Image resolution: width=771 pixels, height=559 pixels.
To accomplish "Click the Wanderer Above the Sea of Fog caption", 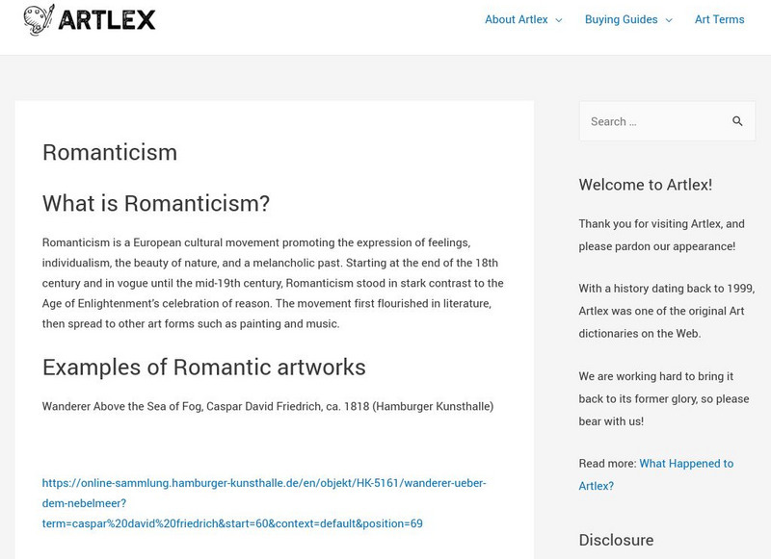I will [266, 408].
